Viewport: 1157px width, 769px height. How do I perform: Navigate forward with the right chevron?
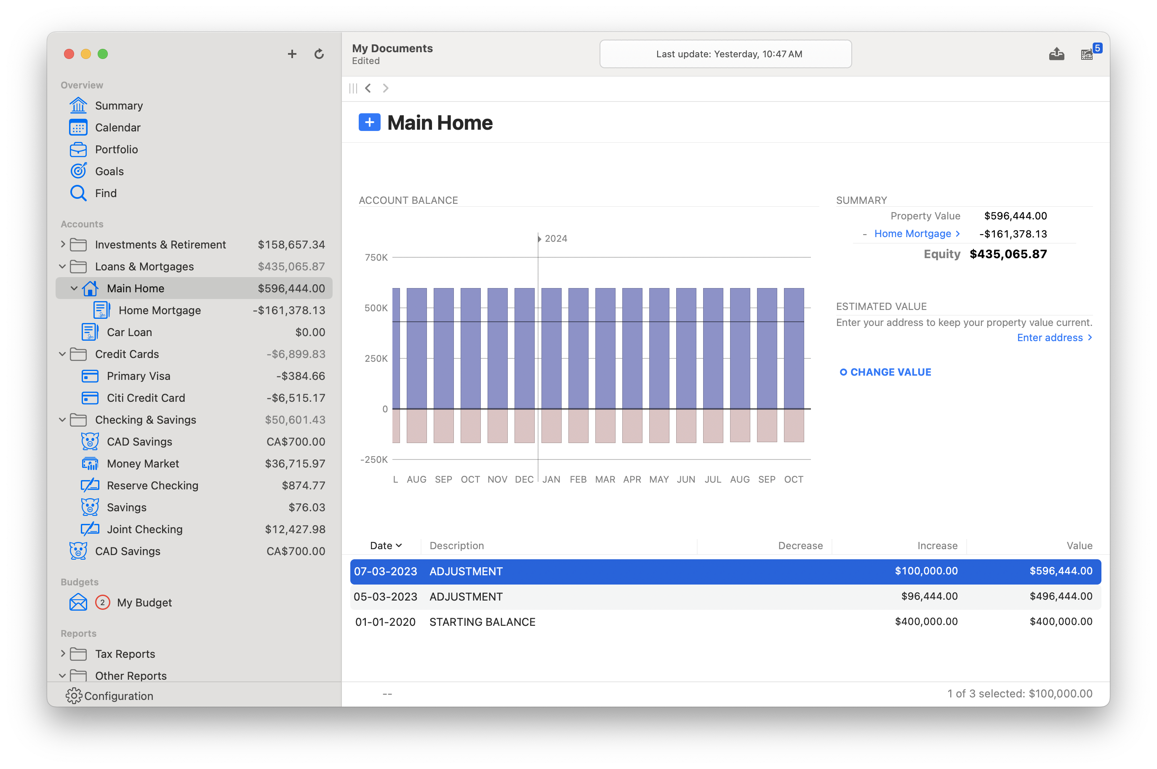[x=385, y=88]
